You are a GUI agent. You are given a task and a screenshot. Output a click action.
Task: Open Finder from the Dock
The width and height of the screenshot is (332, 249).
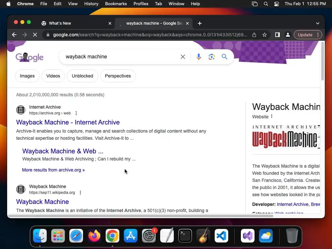40,236
